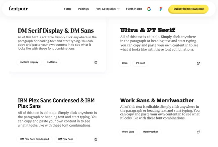
Task: Edit the DM Serif Display & DM Sans heading
Action: pyautogui.click(x=56, y=31)
